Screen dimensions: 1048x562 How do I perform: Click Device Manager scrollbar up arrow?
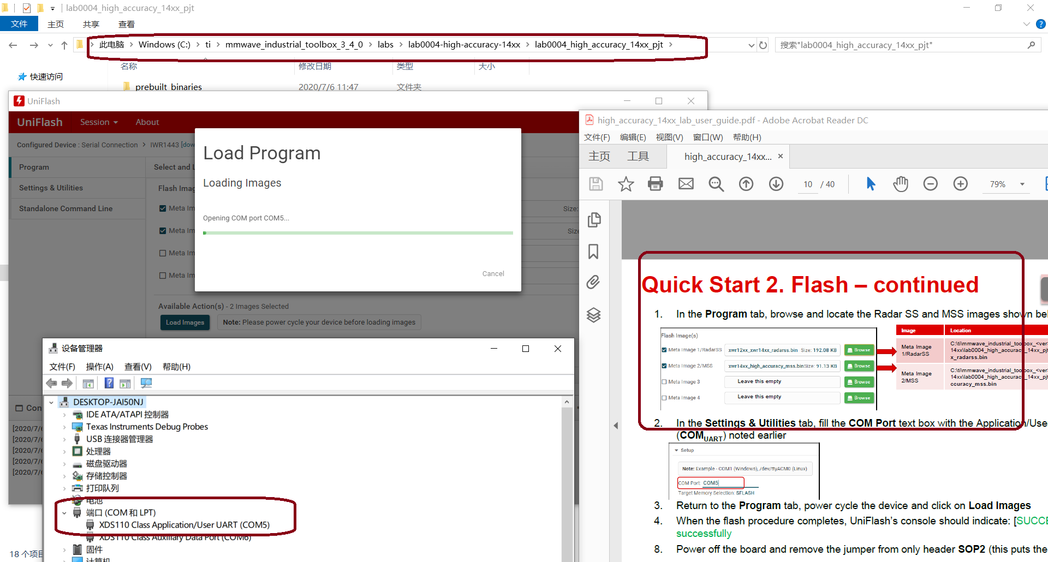pos(567,402)
